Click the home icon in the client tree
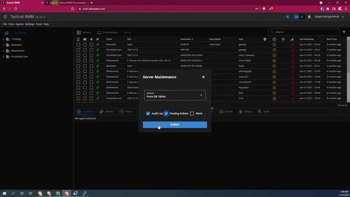Viewport: 350px width, 197px height. [7, 33]
